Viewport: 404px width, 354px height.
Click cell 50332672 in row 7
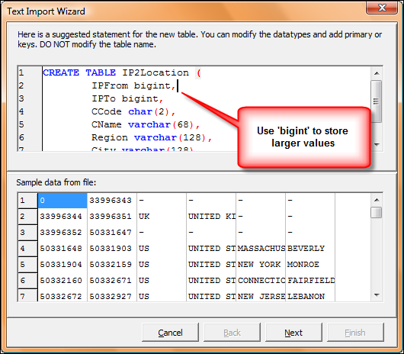[63, 295]
